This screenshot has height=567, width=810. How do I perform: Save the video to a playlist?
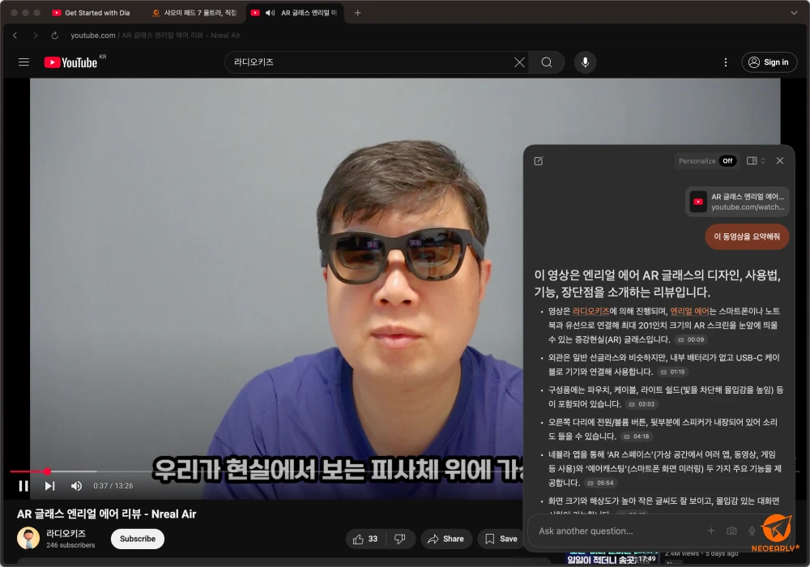[x=501, y=539]
